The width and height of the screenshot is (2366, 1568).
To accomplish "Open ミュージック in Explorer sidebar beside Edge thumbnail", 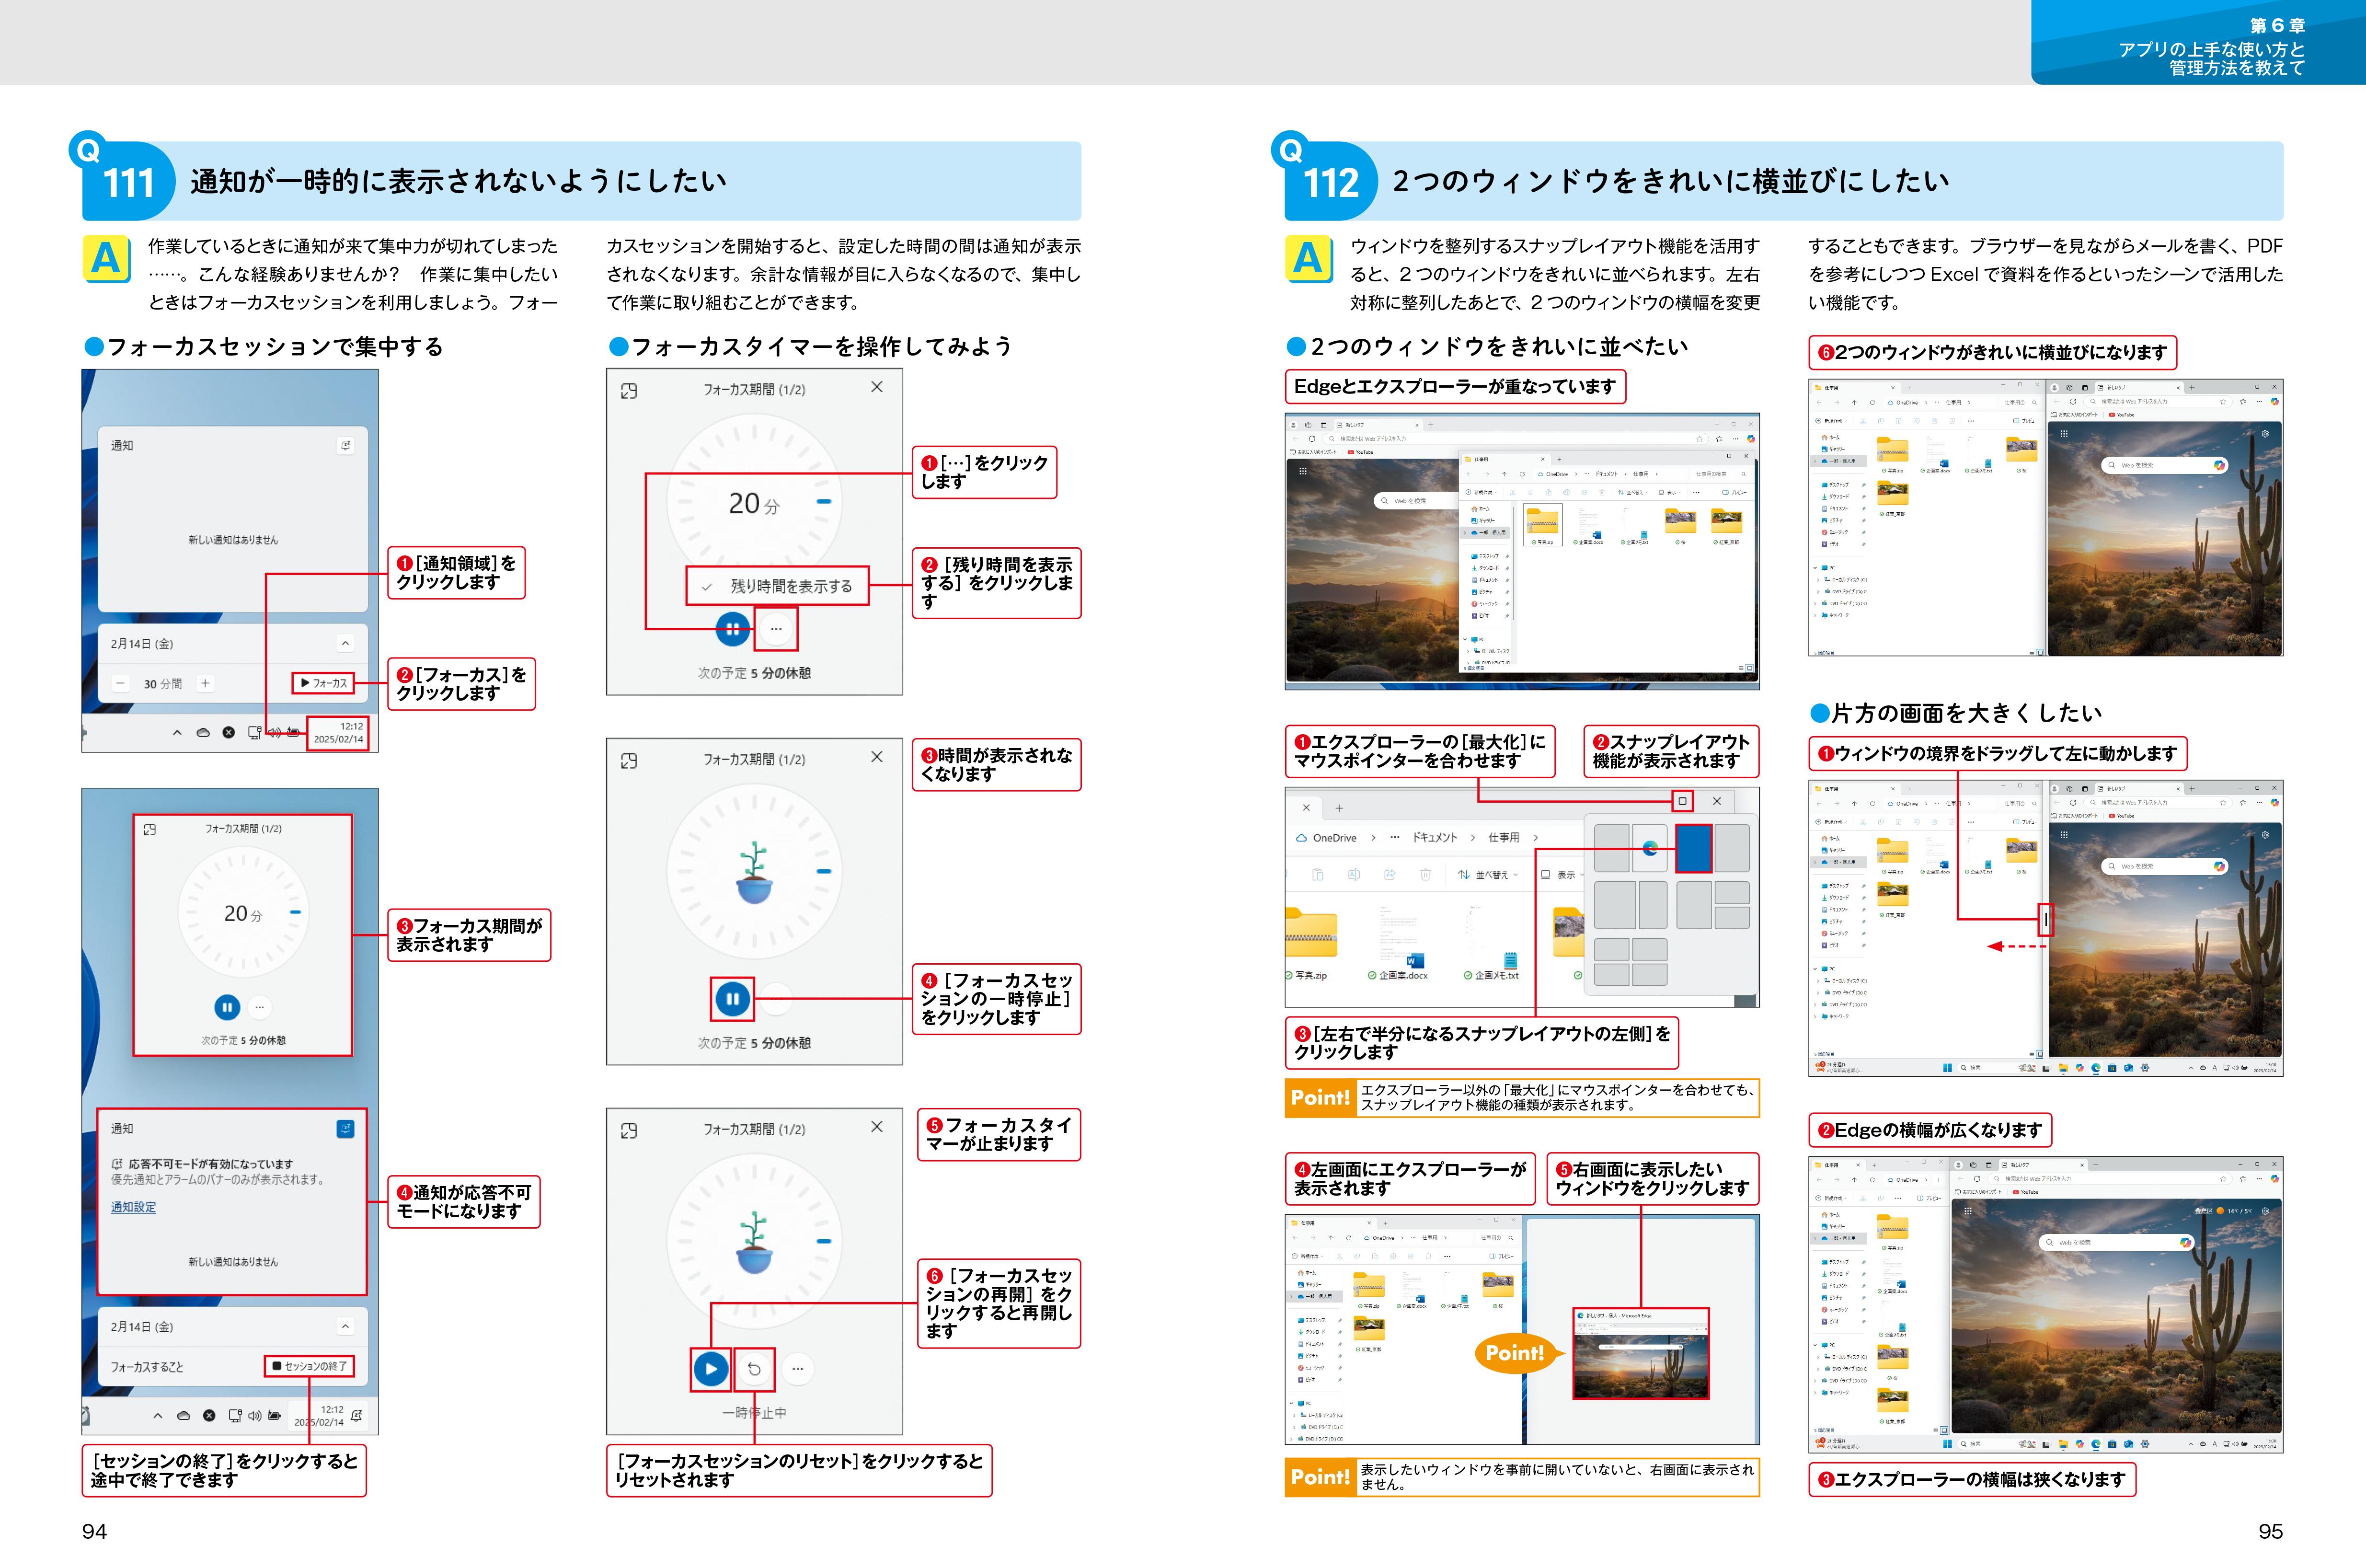I will tap(1311, 1368).
